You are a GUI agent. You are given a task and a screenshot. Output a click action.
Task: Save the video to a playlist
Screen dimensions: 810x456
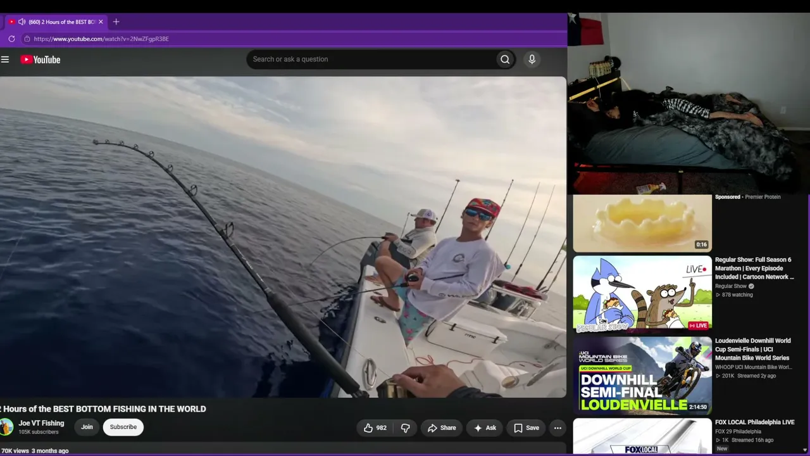point(526,427)
